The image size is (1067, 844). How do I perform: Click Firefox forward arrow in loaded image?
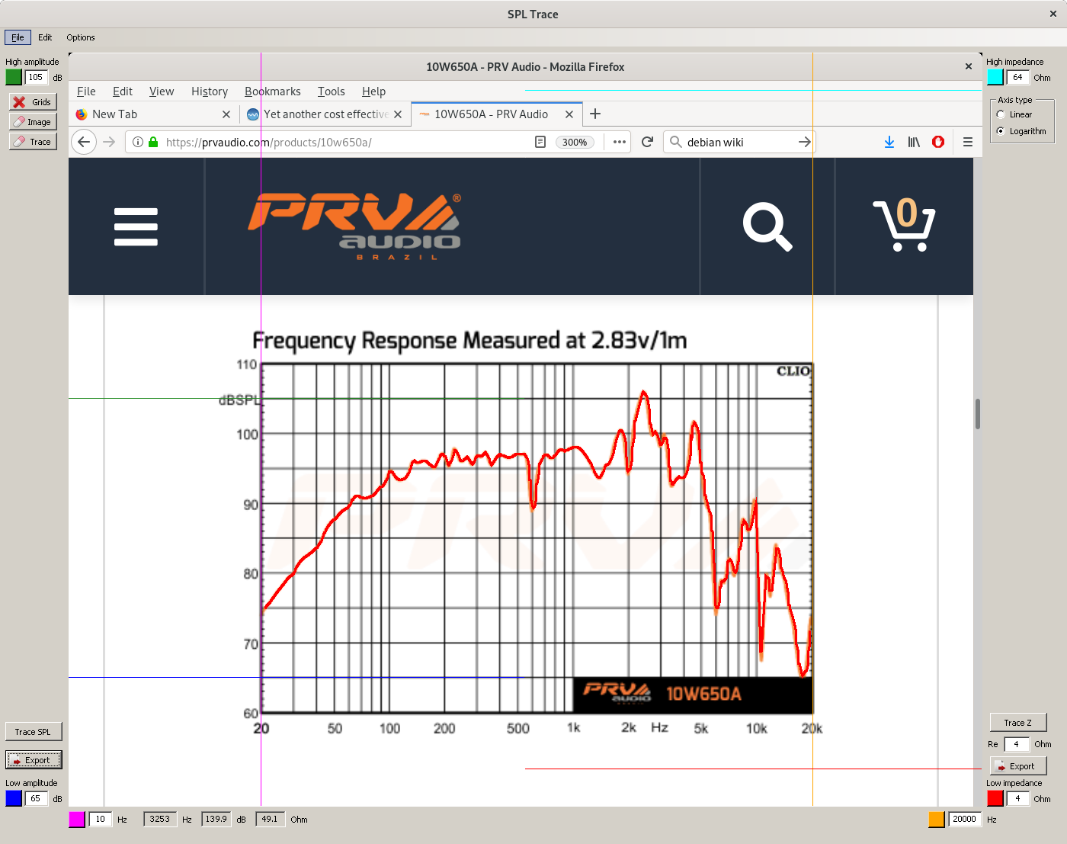pos(109,142)
